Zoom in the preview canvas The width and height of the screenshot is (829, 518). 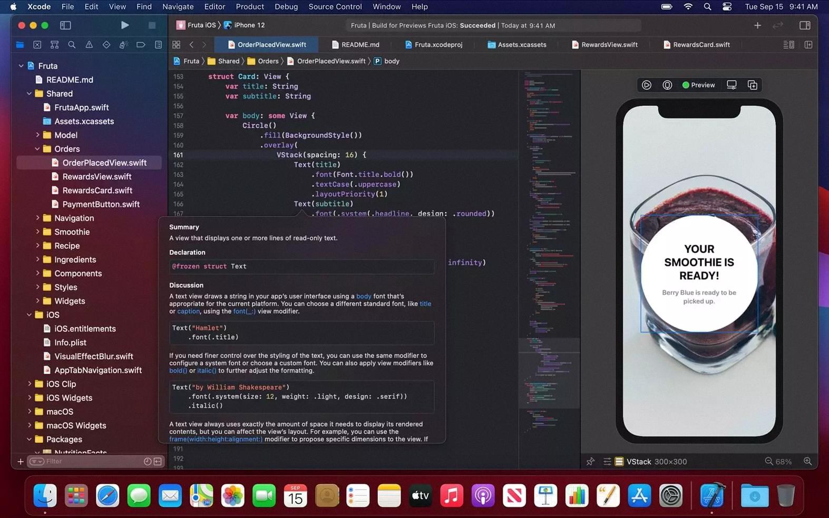pos(807,462)
